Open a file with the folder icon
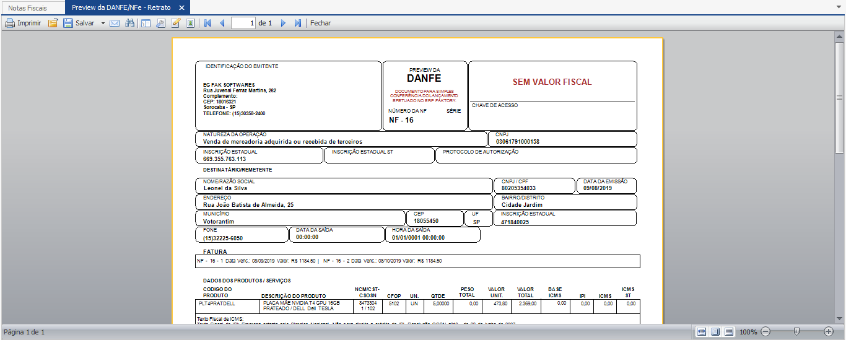Image resolution: width=846 pixels, height=340 pixels. click(x=53, y=23)
